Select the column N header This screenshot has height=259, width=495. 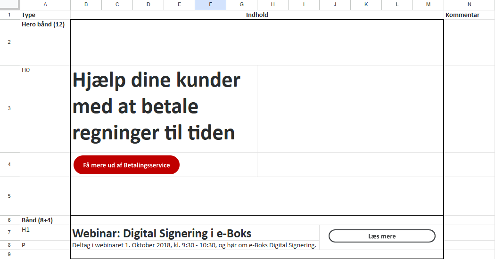point(469,5)
